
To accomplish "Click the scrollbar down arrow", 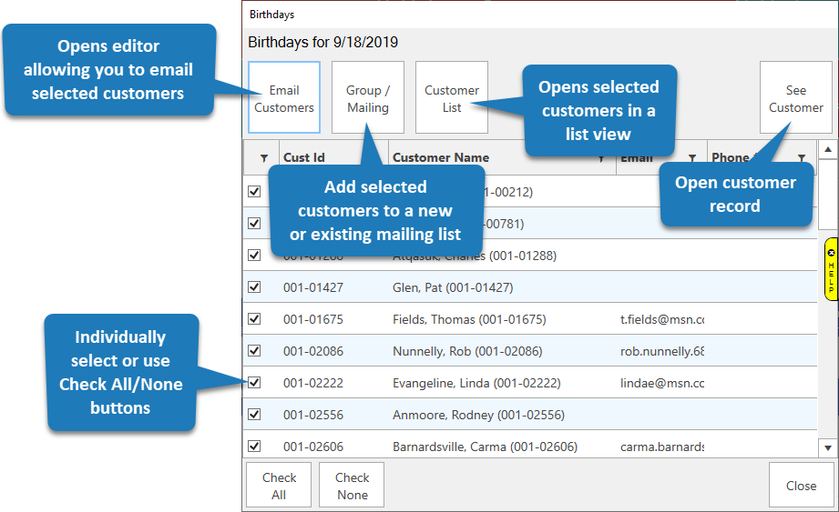I will click(x=827, y=447).
